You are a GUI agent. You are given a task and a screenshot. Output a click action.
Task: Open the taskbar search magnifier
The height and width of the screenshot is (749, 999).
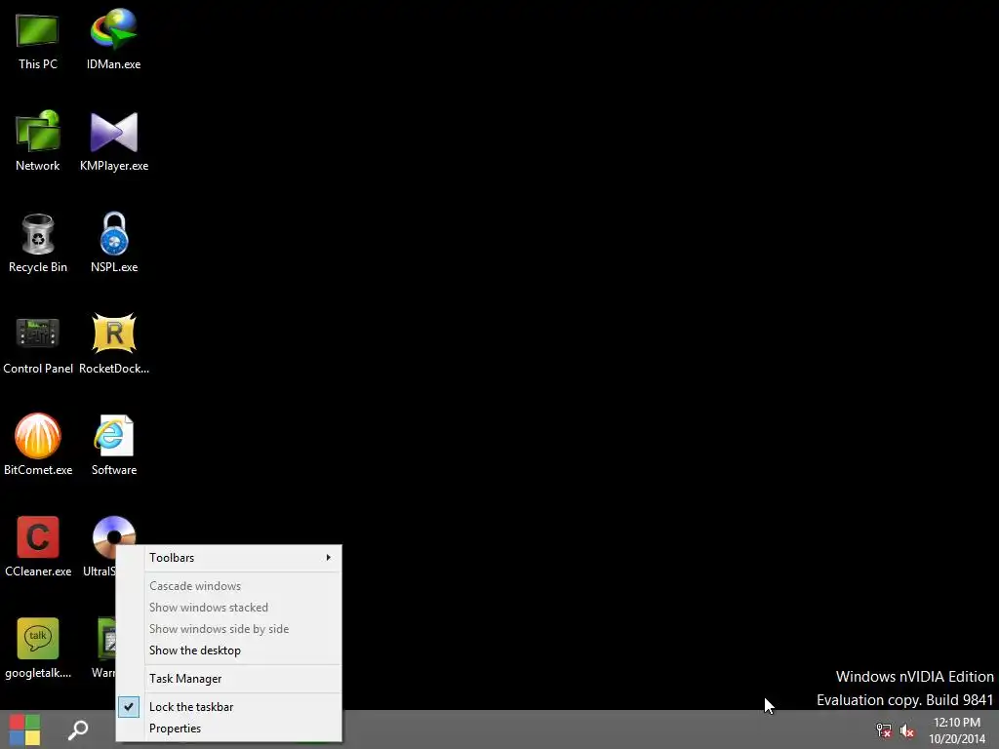point(78,729)
